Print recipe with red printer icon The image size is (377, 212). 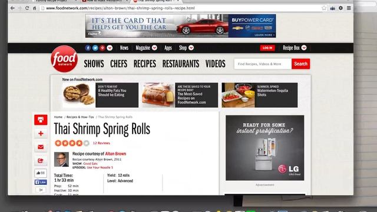[41, 120]
